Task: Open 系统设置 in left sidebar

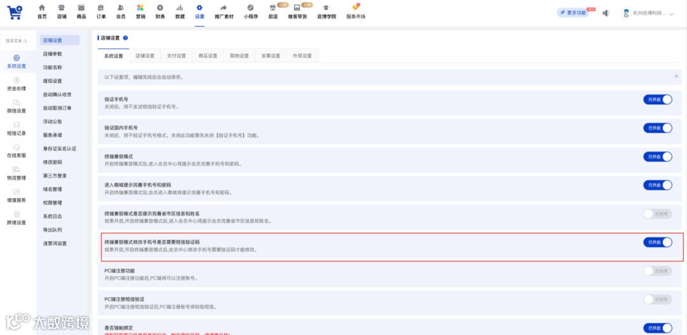Action: coord(16,62)
